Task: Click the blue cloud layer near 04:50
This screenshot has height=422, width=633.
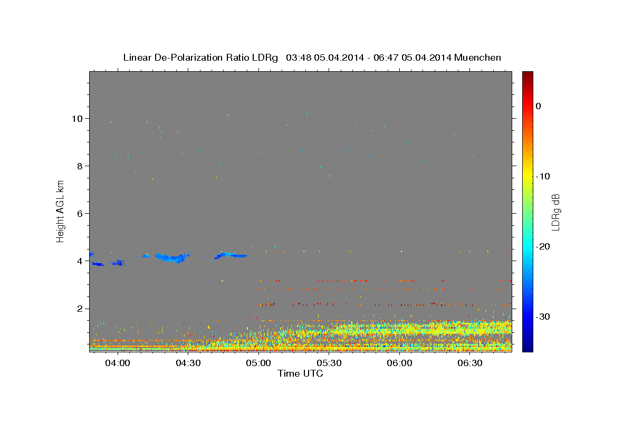Action: coord(231,255)
